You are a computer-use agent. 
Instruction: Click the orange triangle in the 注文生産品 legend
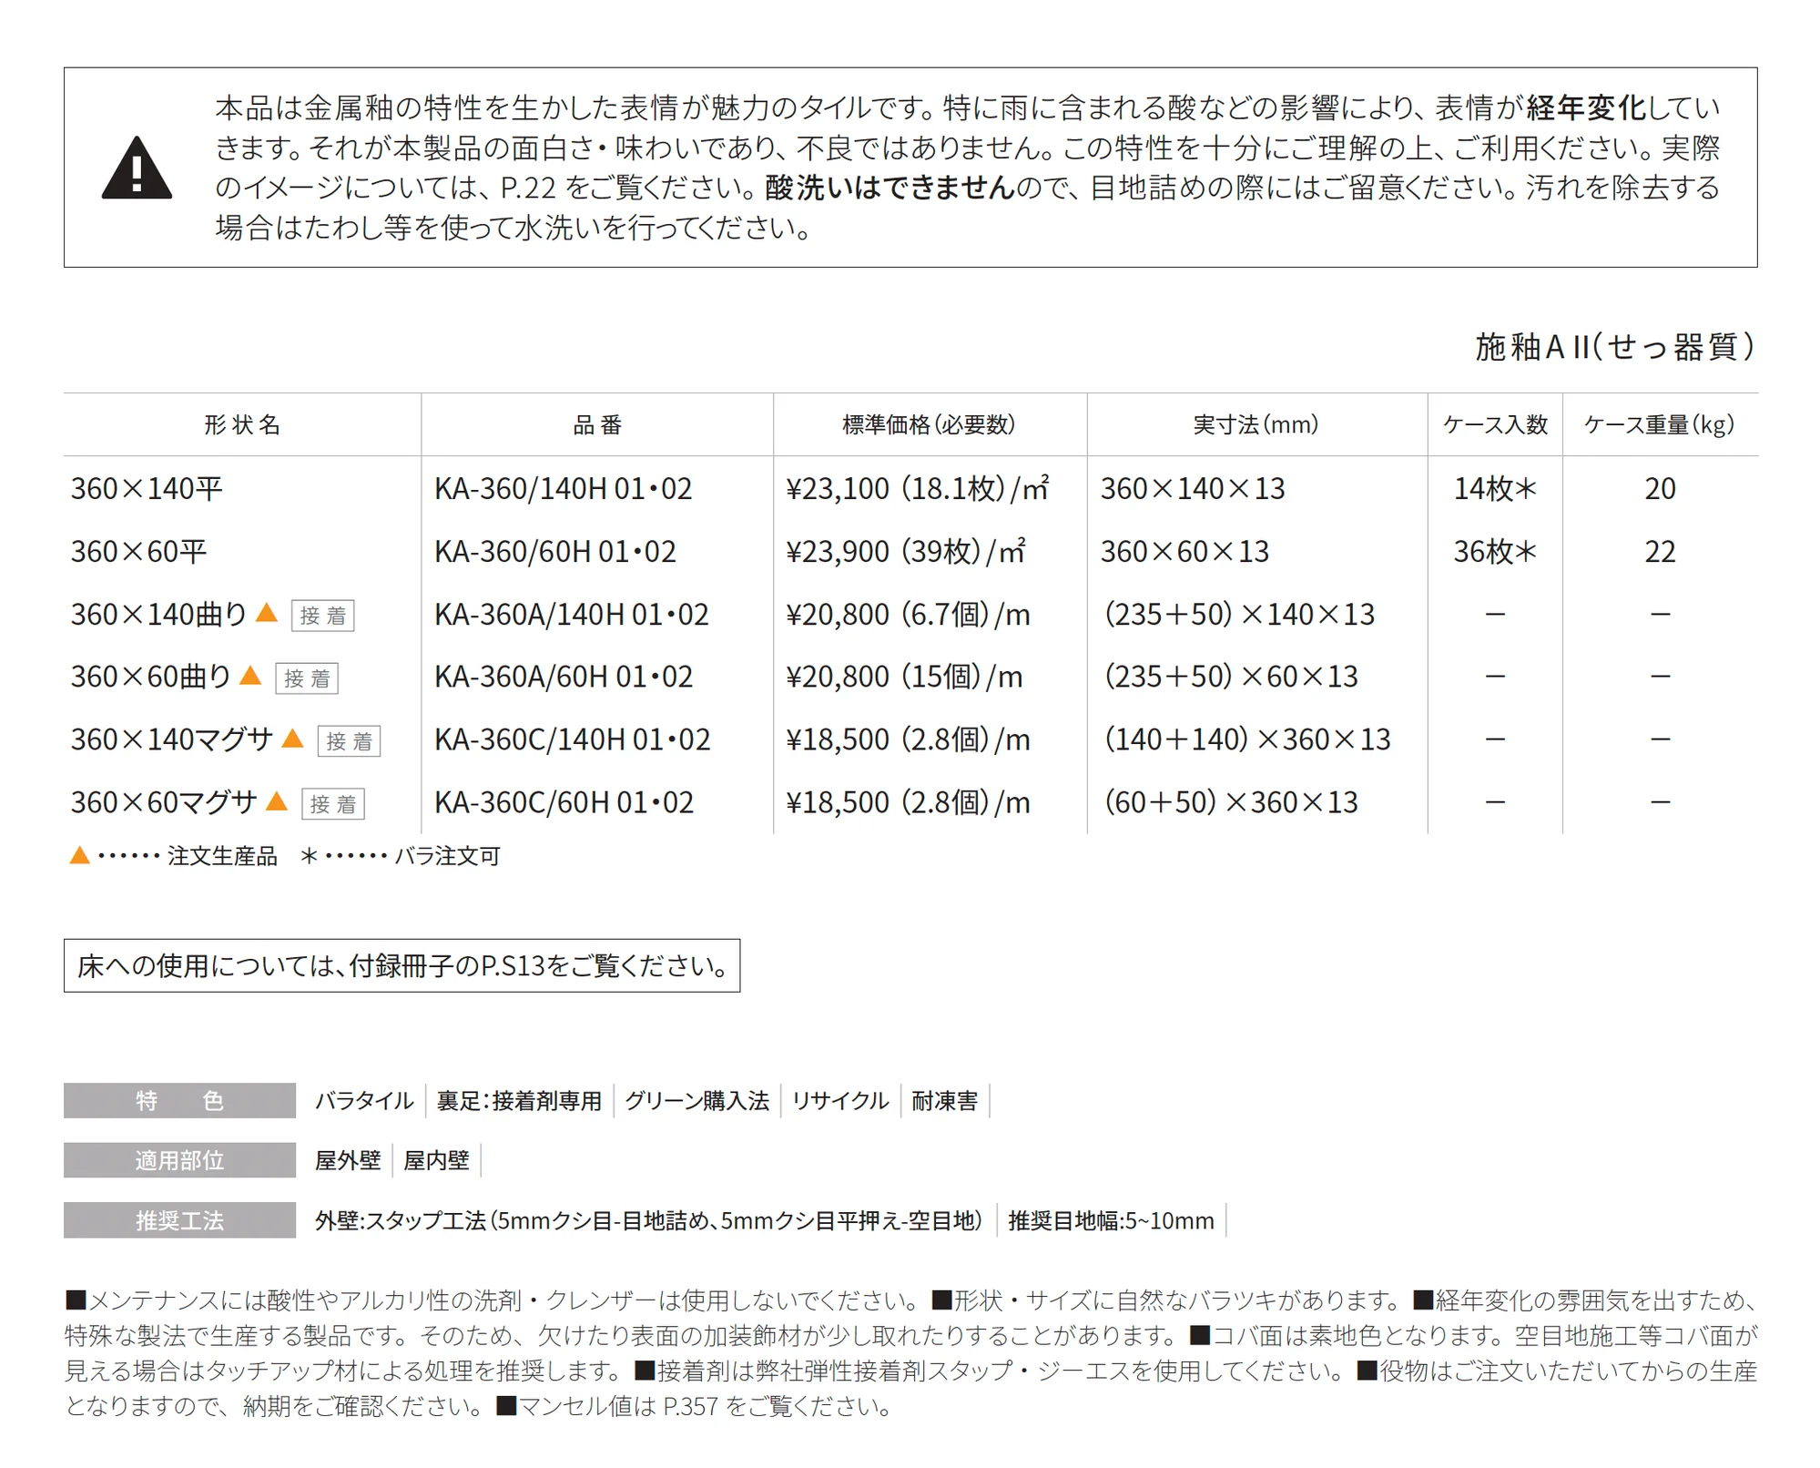79,855
